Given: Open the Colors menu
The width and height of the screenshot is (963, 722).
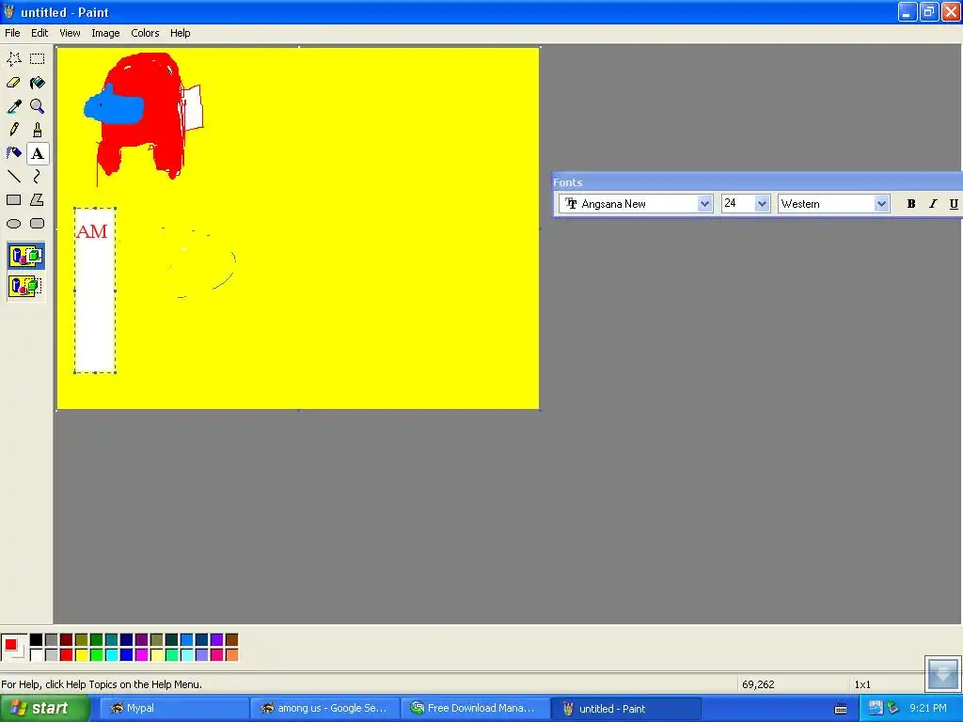Looking at the screenshot, I should coord(145,33).
